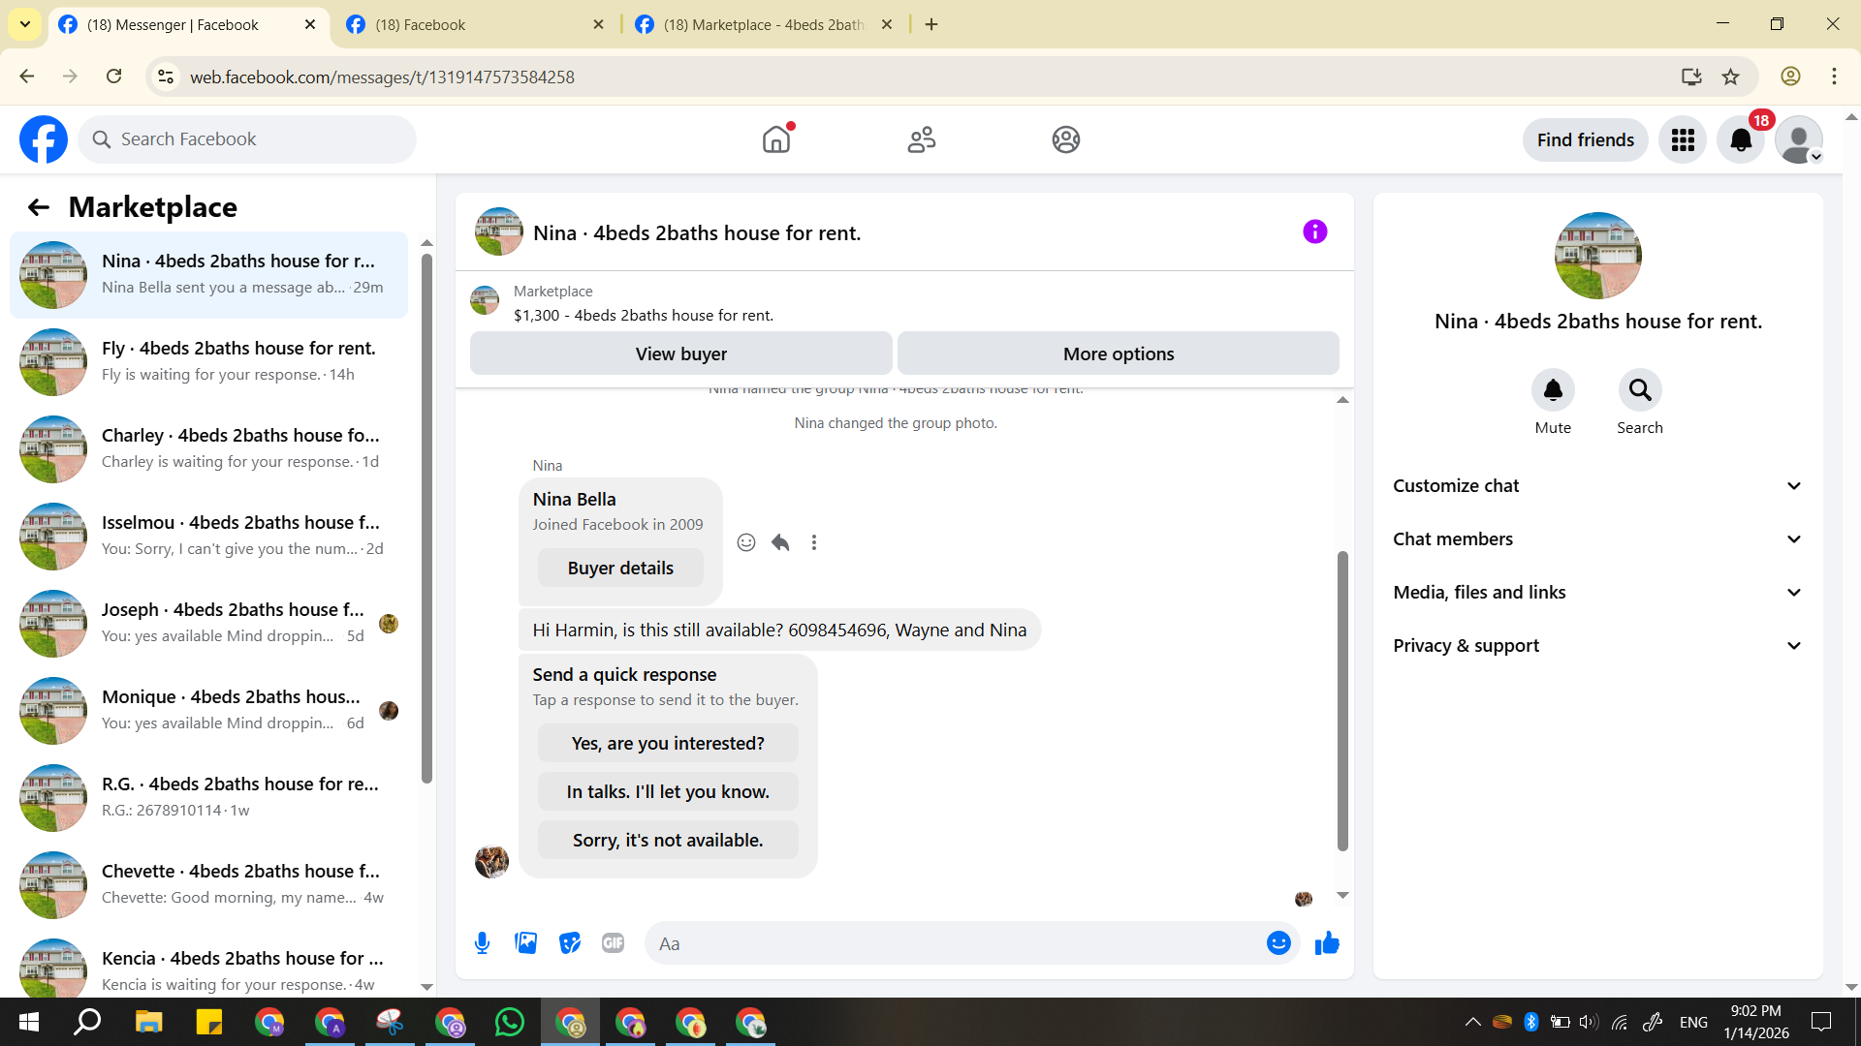The image size is (1861, 1046).
Task: Attach a photo using image icon
Action: click(525, 943)
